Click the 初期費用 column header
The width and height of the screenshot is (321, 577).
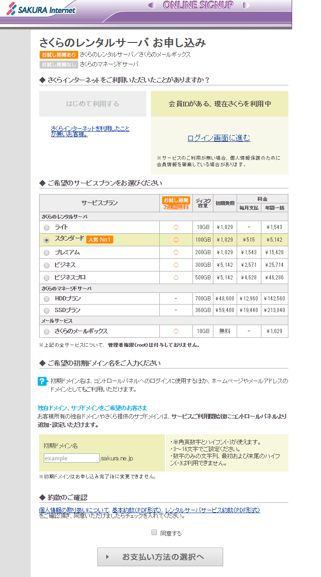(x=225, y=203)
